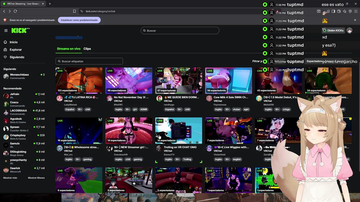Focus the Buscar etiquetas tag field
The image size is (360, 202).
89,61
